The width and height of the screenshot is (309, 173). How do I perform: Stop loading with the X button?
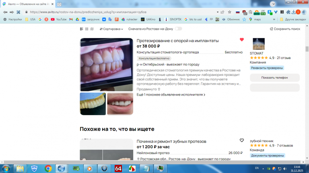tap(19, 12)
